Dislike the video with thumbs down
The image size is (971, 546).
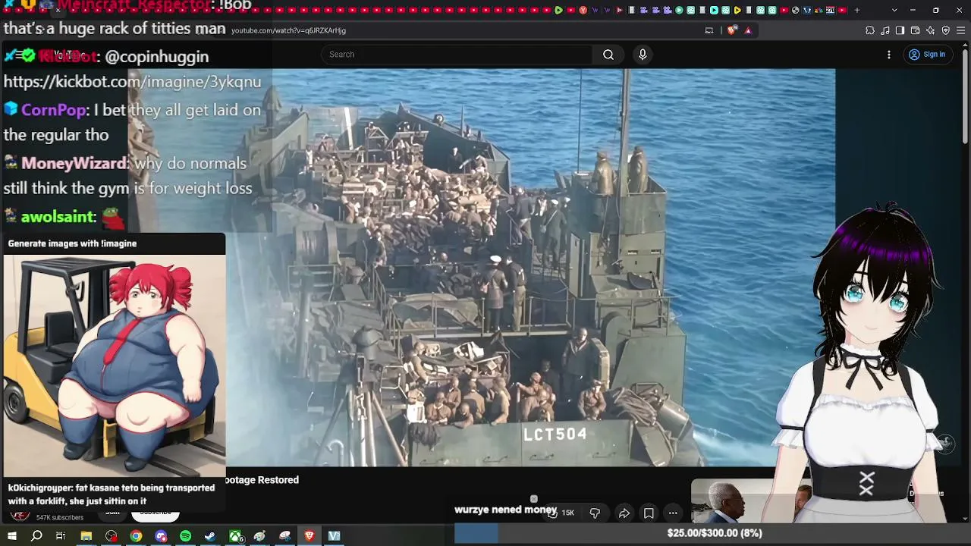coord(595,513)
